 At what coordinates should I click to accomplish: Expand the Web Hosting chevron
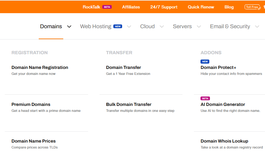click(x=129, y=27)
